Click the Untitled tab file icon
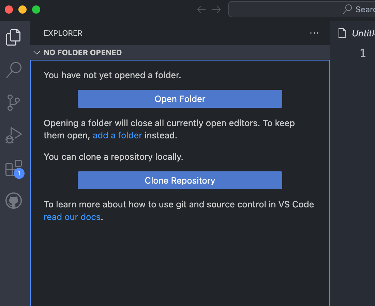Image resolution: width=375 pixels, height=306 pixels. click(342, 33)
